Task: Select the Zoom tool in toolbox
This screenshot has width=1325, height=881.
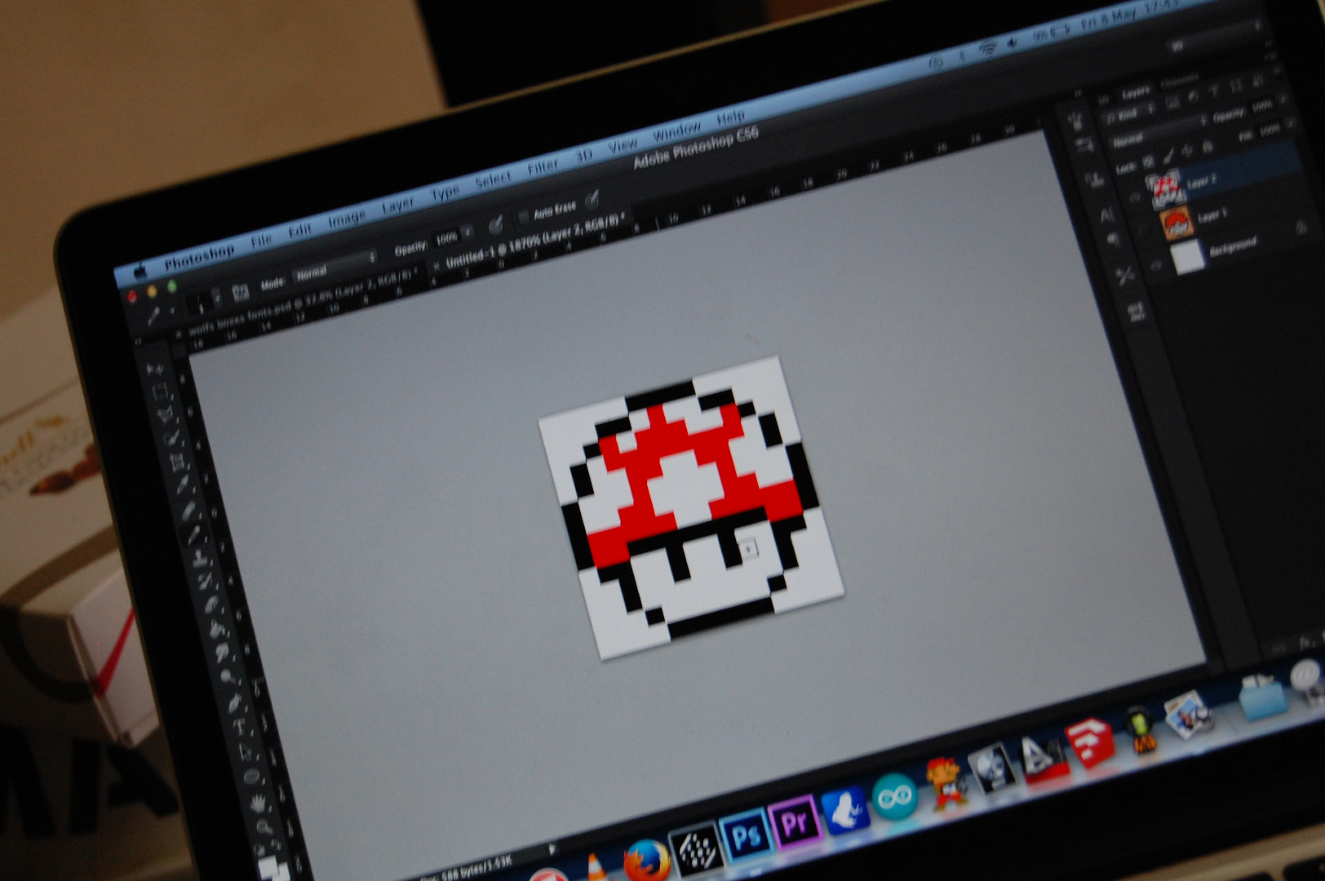Action: click(x=264, y=827)
